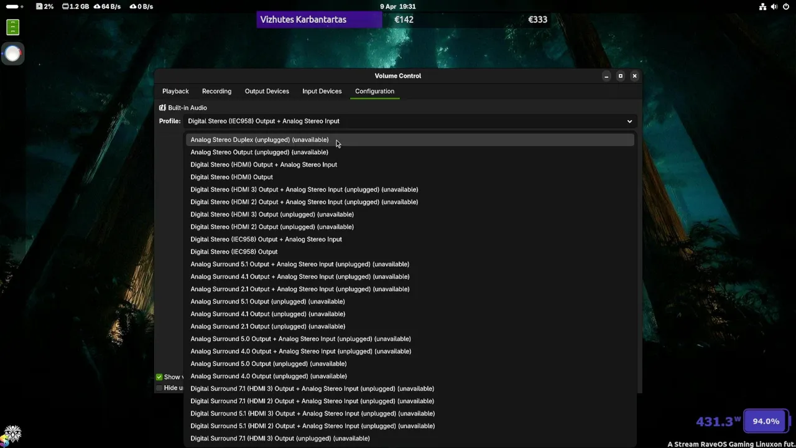Click the CPU usage indicator showing 2%
Screen dimensions: 796x448
pos(45,6)
